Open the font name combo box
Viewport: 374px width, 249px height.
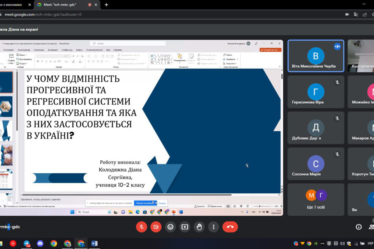(x=50, y=56)
